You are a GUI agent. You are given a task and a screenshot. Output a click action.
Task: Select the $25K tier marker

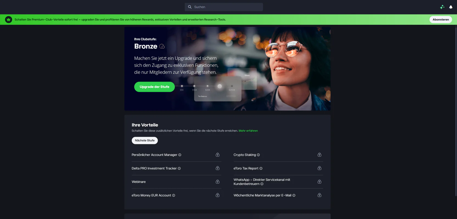pyautogui.click(x=208, y=86)
